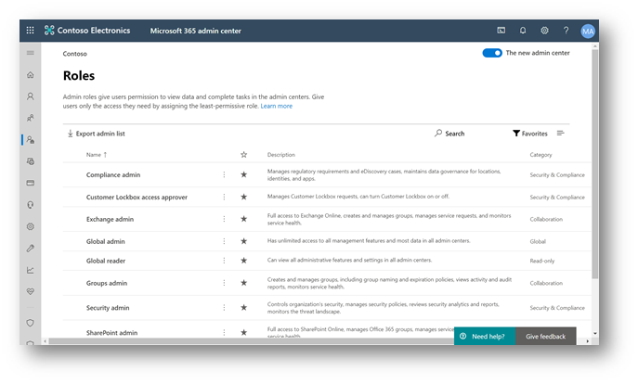Screen dimensions: 638x384
Task: Click the vertical scrollbar thumb
Action: coord(595,162)
